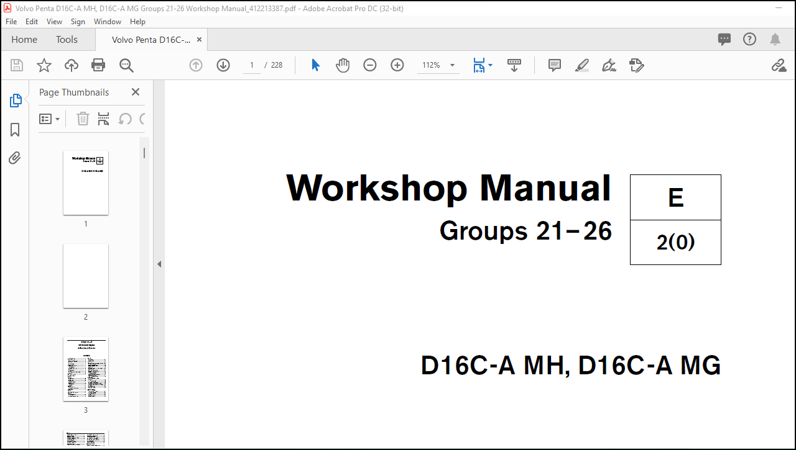Screen dimensions: 796x450
Task: Select the arrow Selection tool
Action: [x=315, y=65]
